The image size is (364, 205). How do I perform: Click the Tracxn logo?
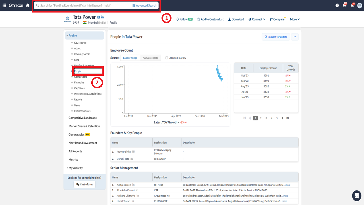click(16, 5)
